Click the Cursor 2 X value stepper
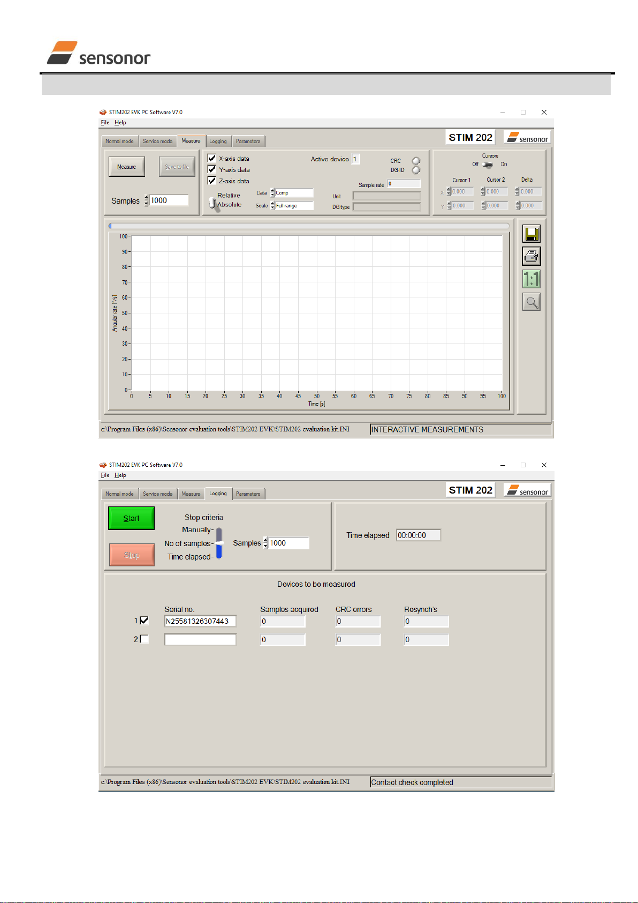638x903 pixels. [483, 191]
